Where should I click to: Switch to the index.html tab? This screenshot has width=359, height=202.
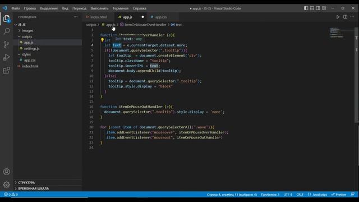99,17
